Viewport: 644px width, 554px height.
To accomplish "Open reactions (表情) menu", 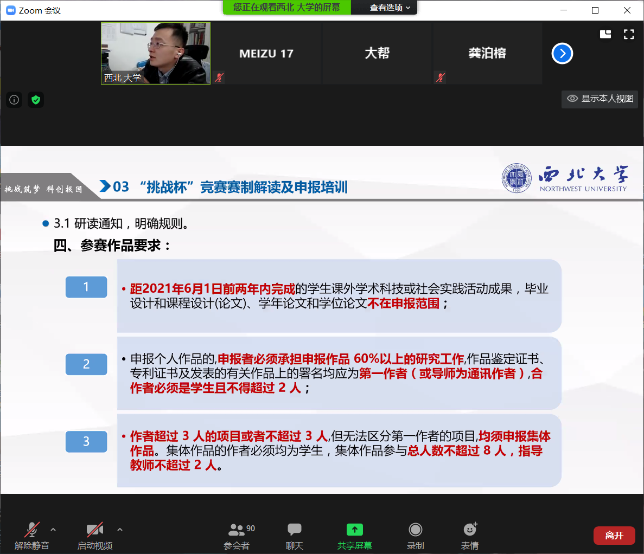I will (470, 535).
